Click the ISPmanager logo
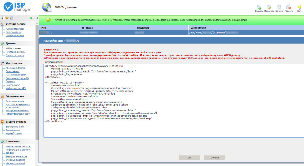Image resolution: width=304 pixels, height=166 pixels. pyautogui.click(x=18, y=7)
